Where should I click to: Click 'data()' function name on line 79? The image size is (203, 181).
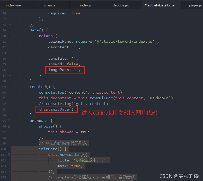click(x=36, y=30)
